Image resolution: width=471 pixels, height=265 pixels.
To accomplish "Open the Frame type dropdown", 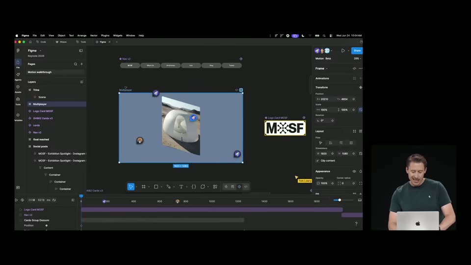I will [327, 69].
